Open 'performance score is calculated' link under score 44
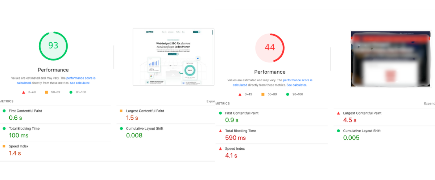Image resolution: width=435 pixels, height=180 pixels. [x=298, y=80]
